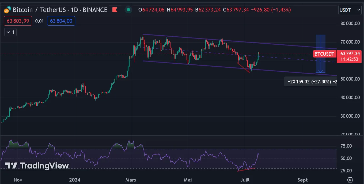Select the upper purple channel trendline
The height and width of the screenshot is (184, 364).
(240, 41)
